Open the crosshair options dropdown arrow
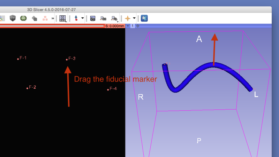The height and width of the screenshot is (157, 279). pos(134,18)
